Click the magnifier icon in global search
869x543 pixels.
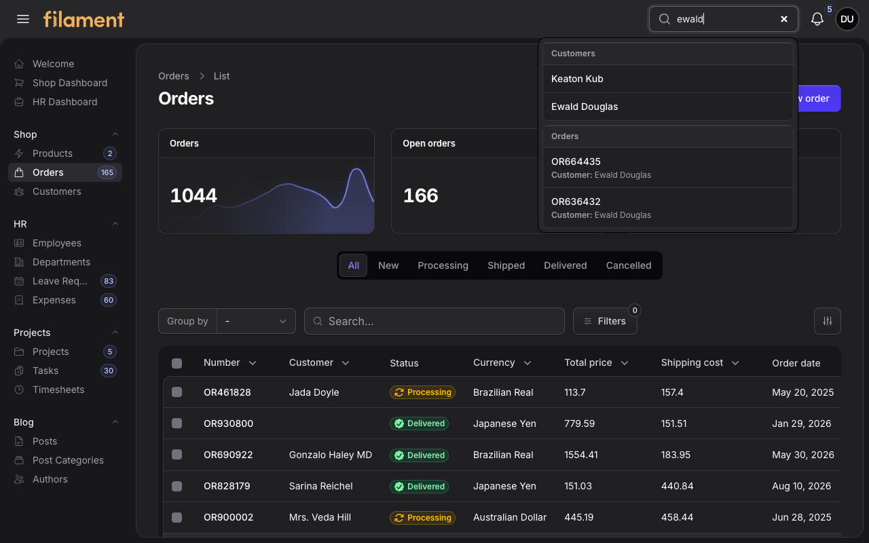coord(665,19)
